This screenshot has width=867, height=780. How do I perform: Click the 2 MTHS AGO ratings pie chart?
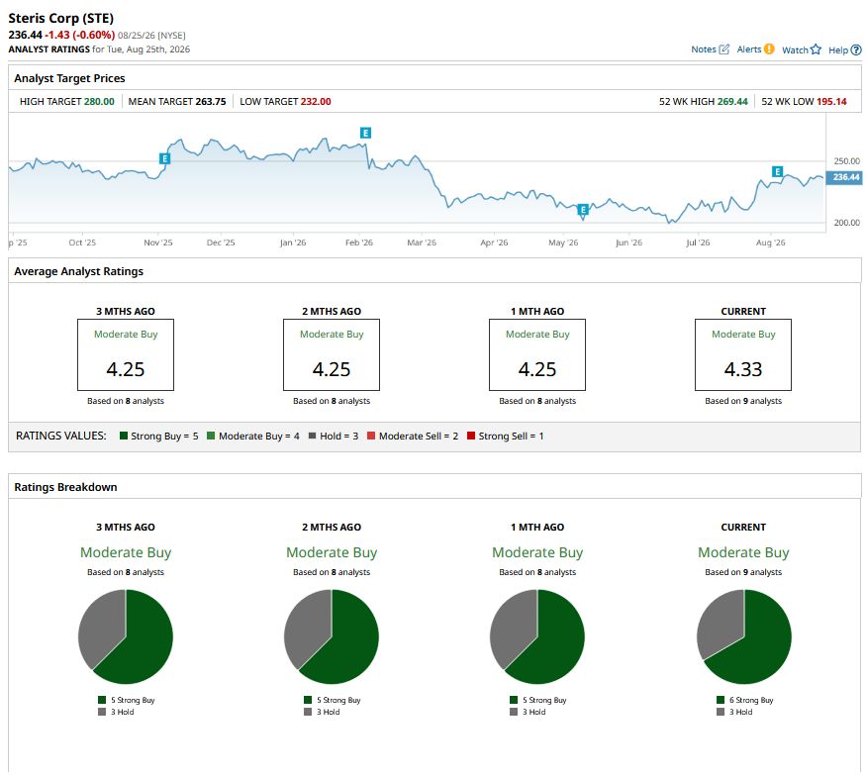332,636
